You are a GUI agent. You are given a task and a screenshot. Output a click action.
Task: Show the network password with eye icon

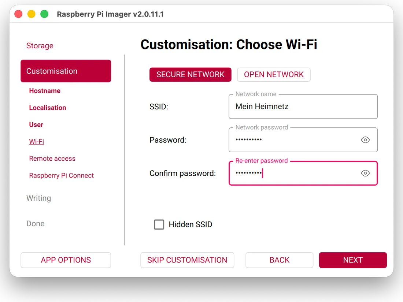(365, 140)
